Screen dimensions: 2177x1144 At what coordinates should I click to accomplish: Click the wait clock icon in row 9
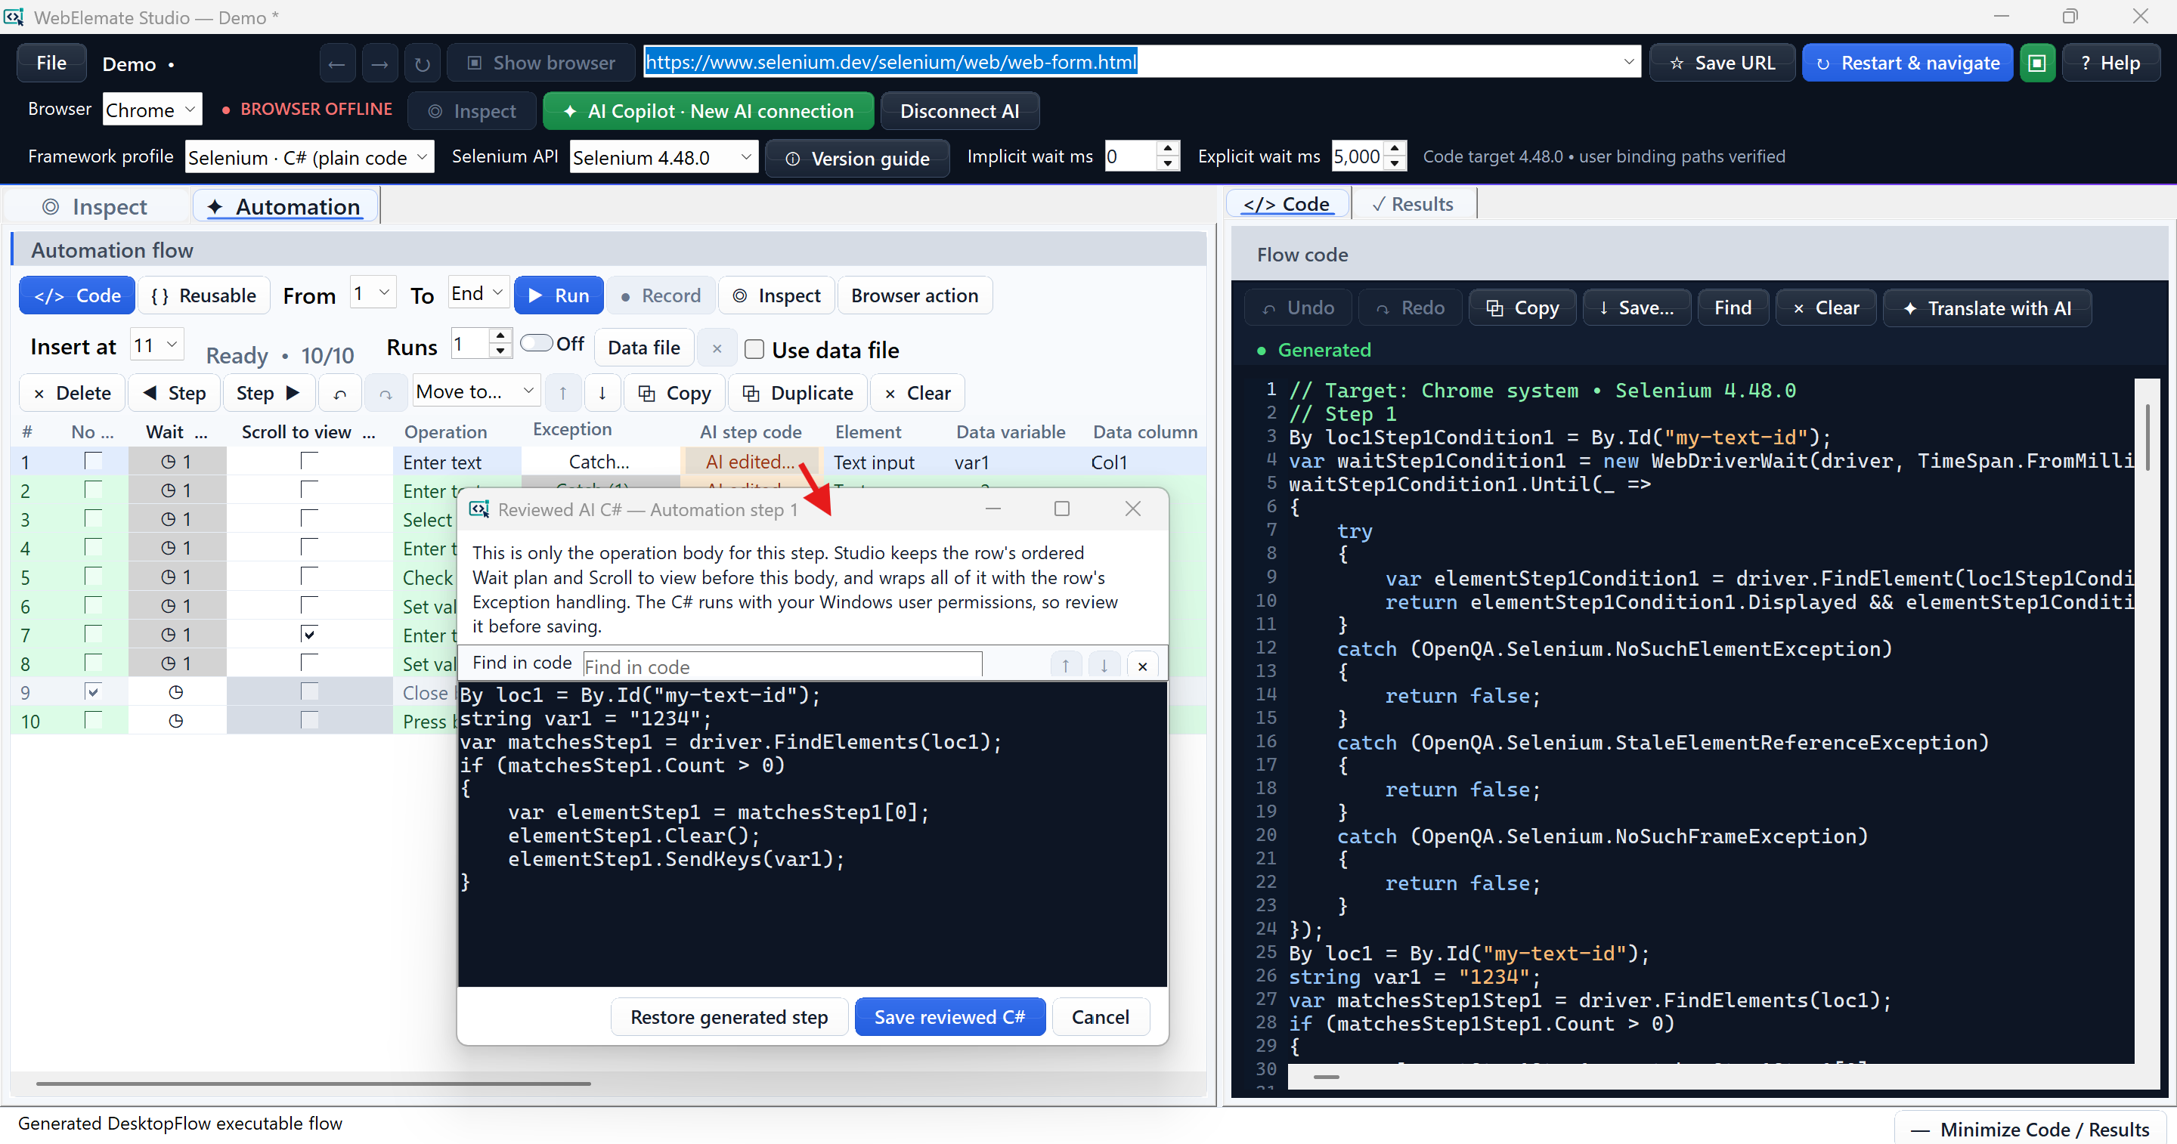point(176,692)
